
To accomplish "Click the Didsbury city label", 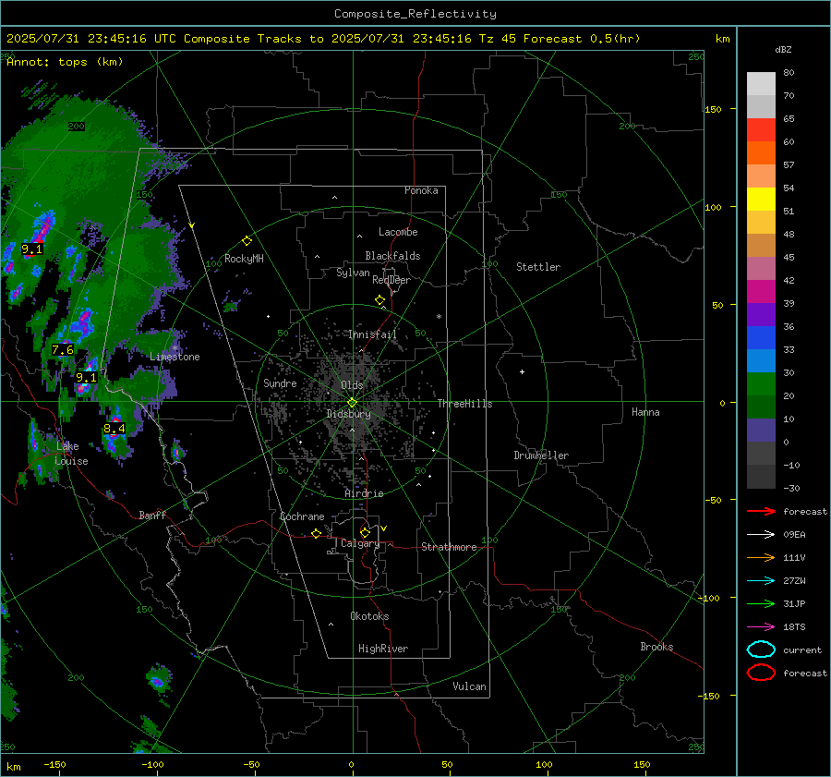I will (348, 414).
